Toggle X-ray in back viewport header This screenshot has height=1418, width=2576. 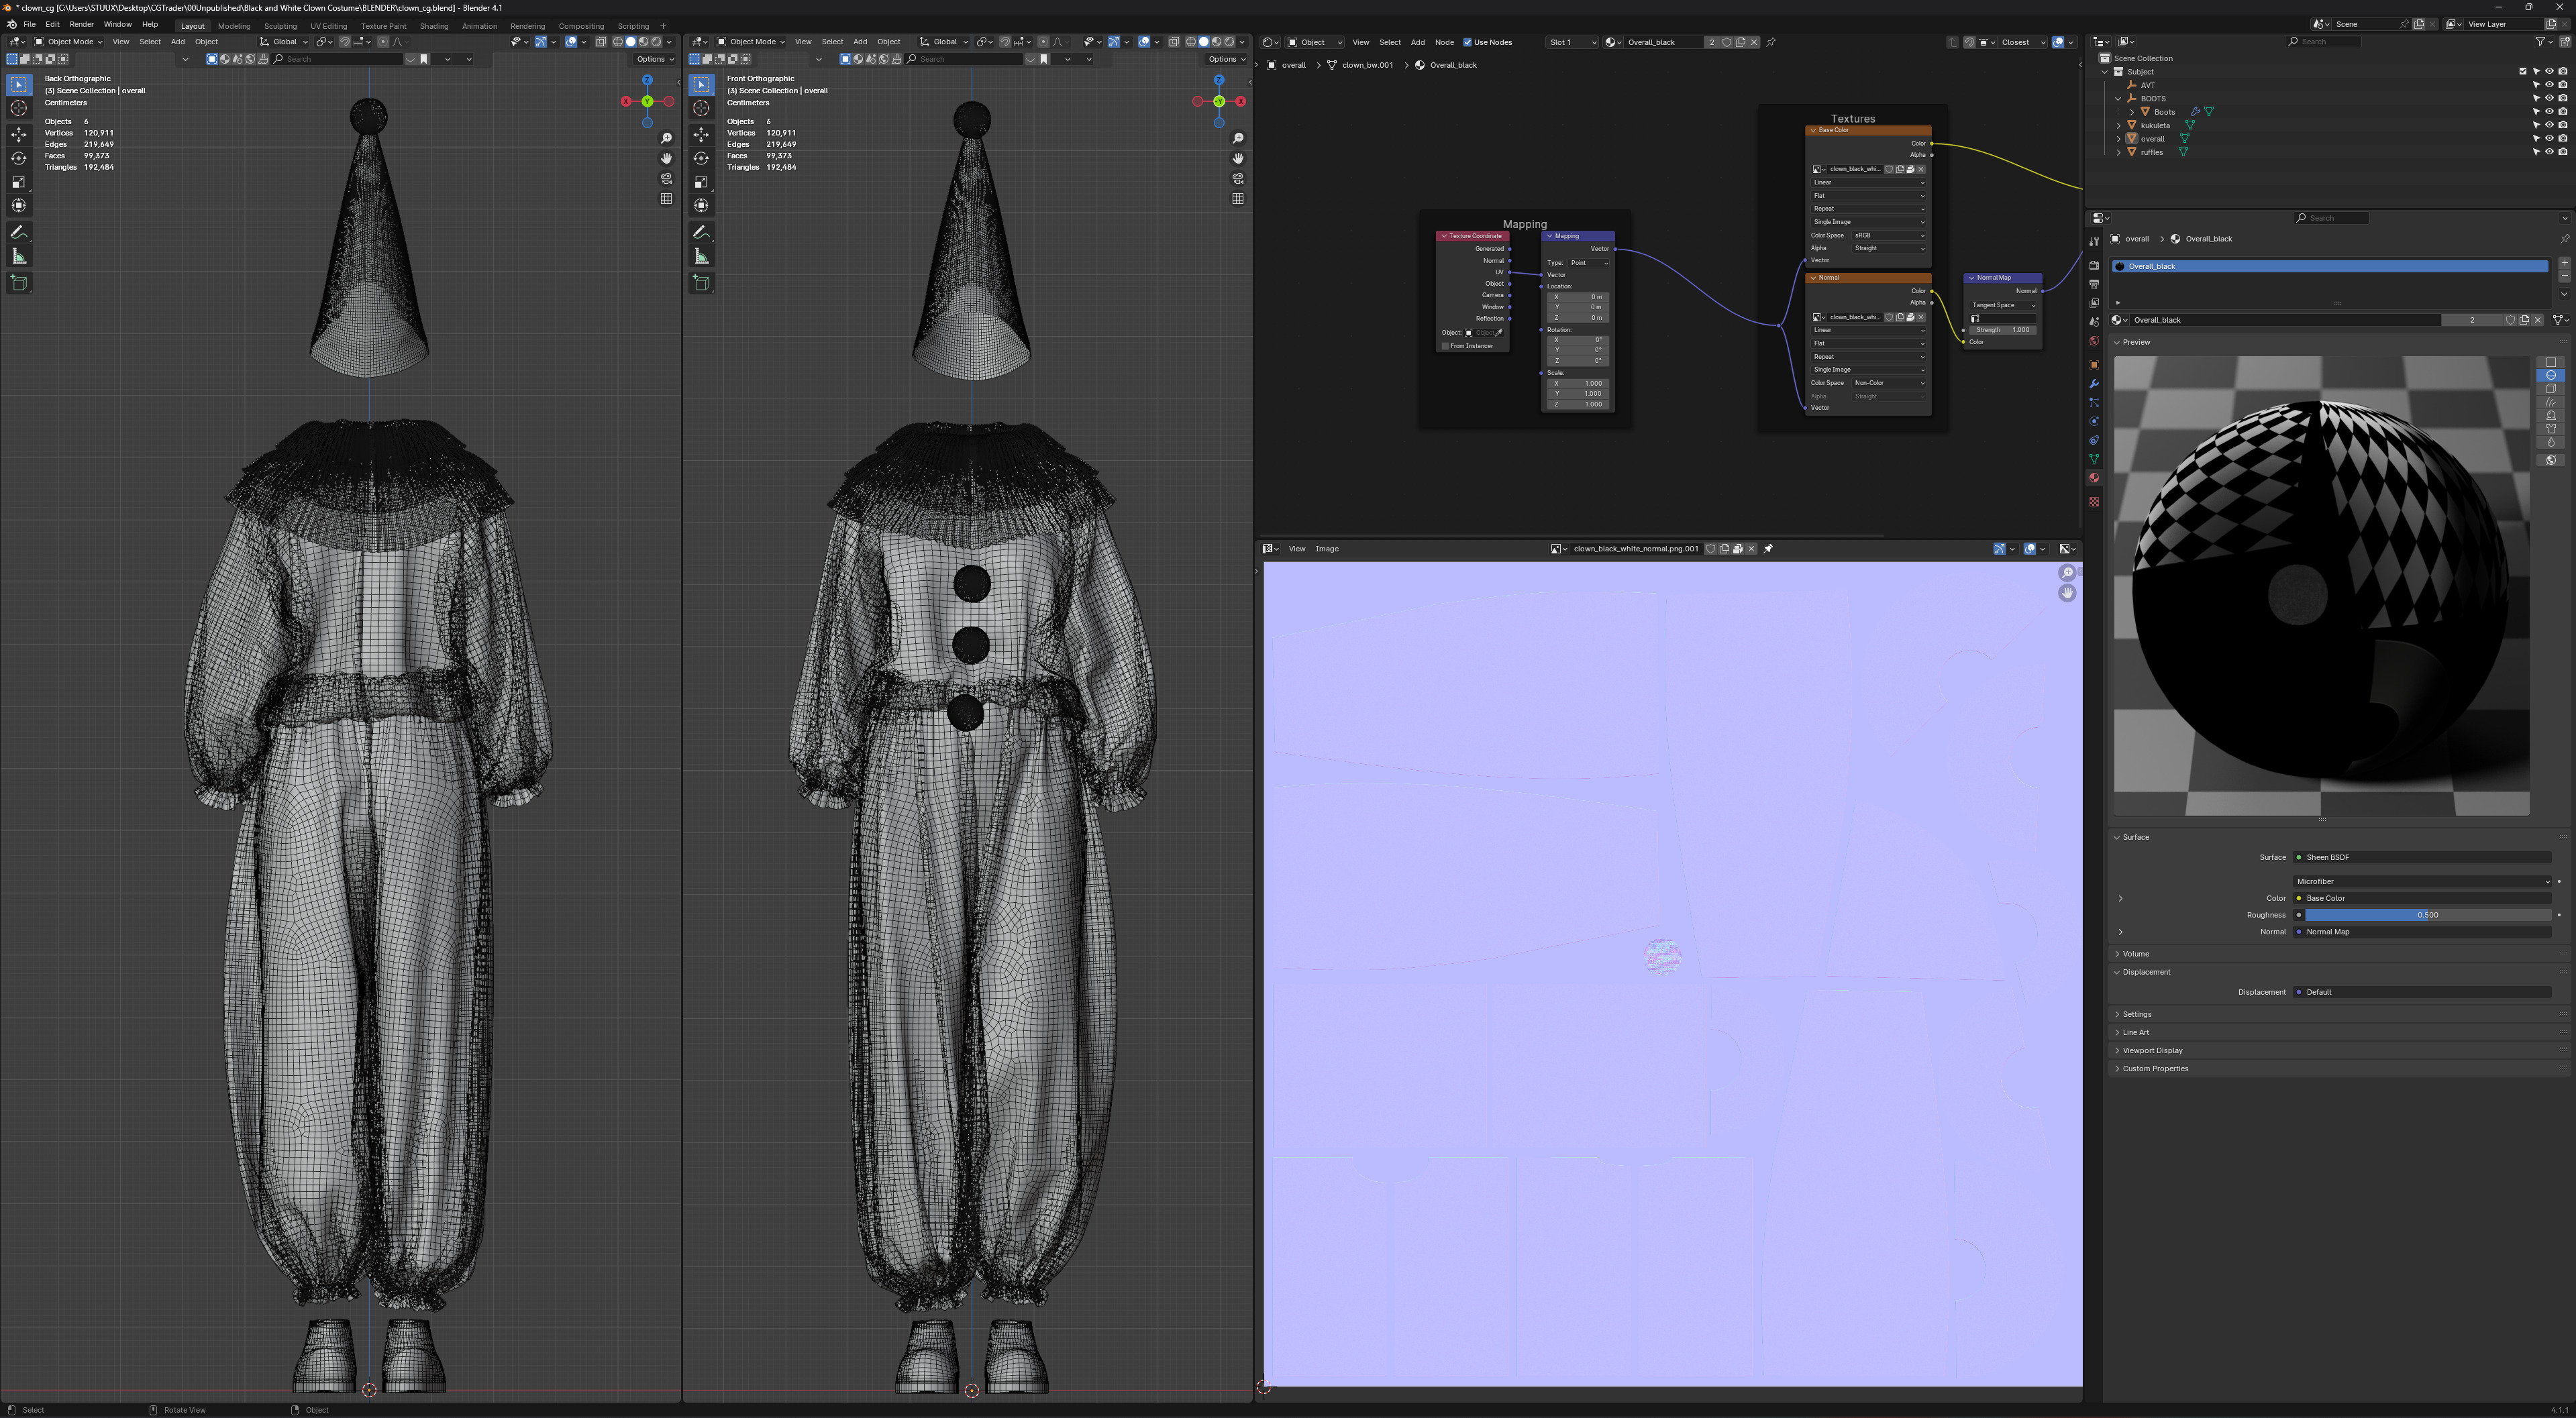point(601,42)
